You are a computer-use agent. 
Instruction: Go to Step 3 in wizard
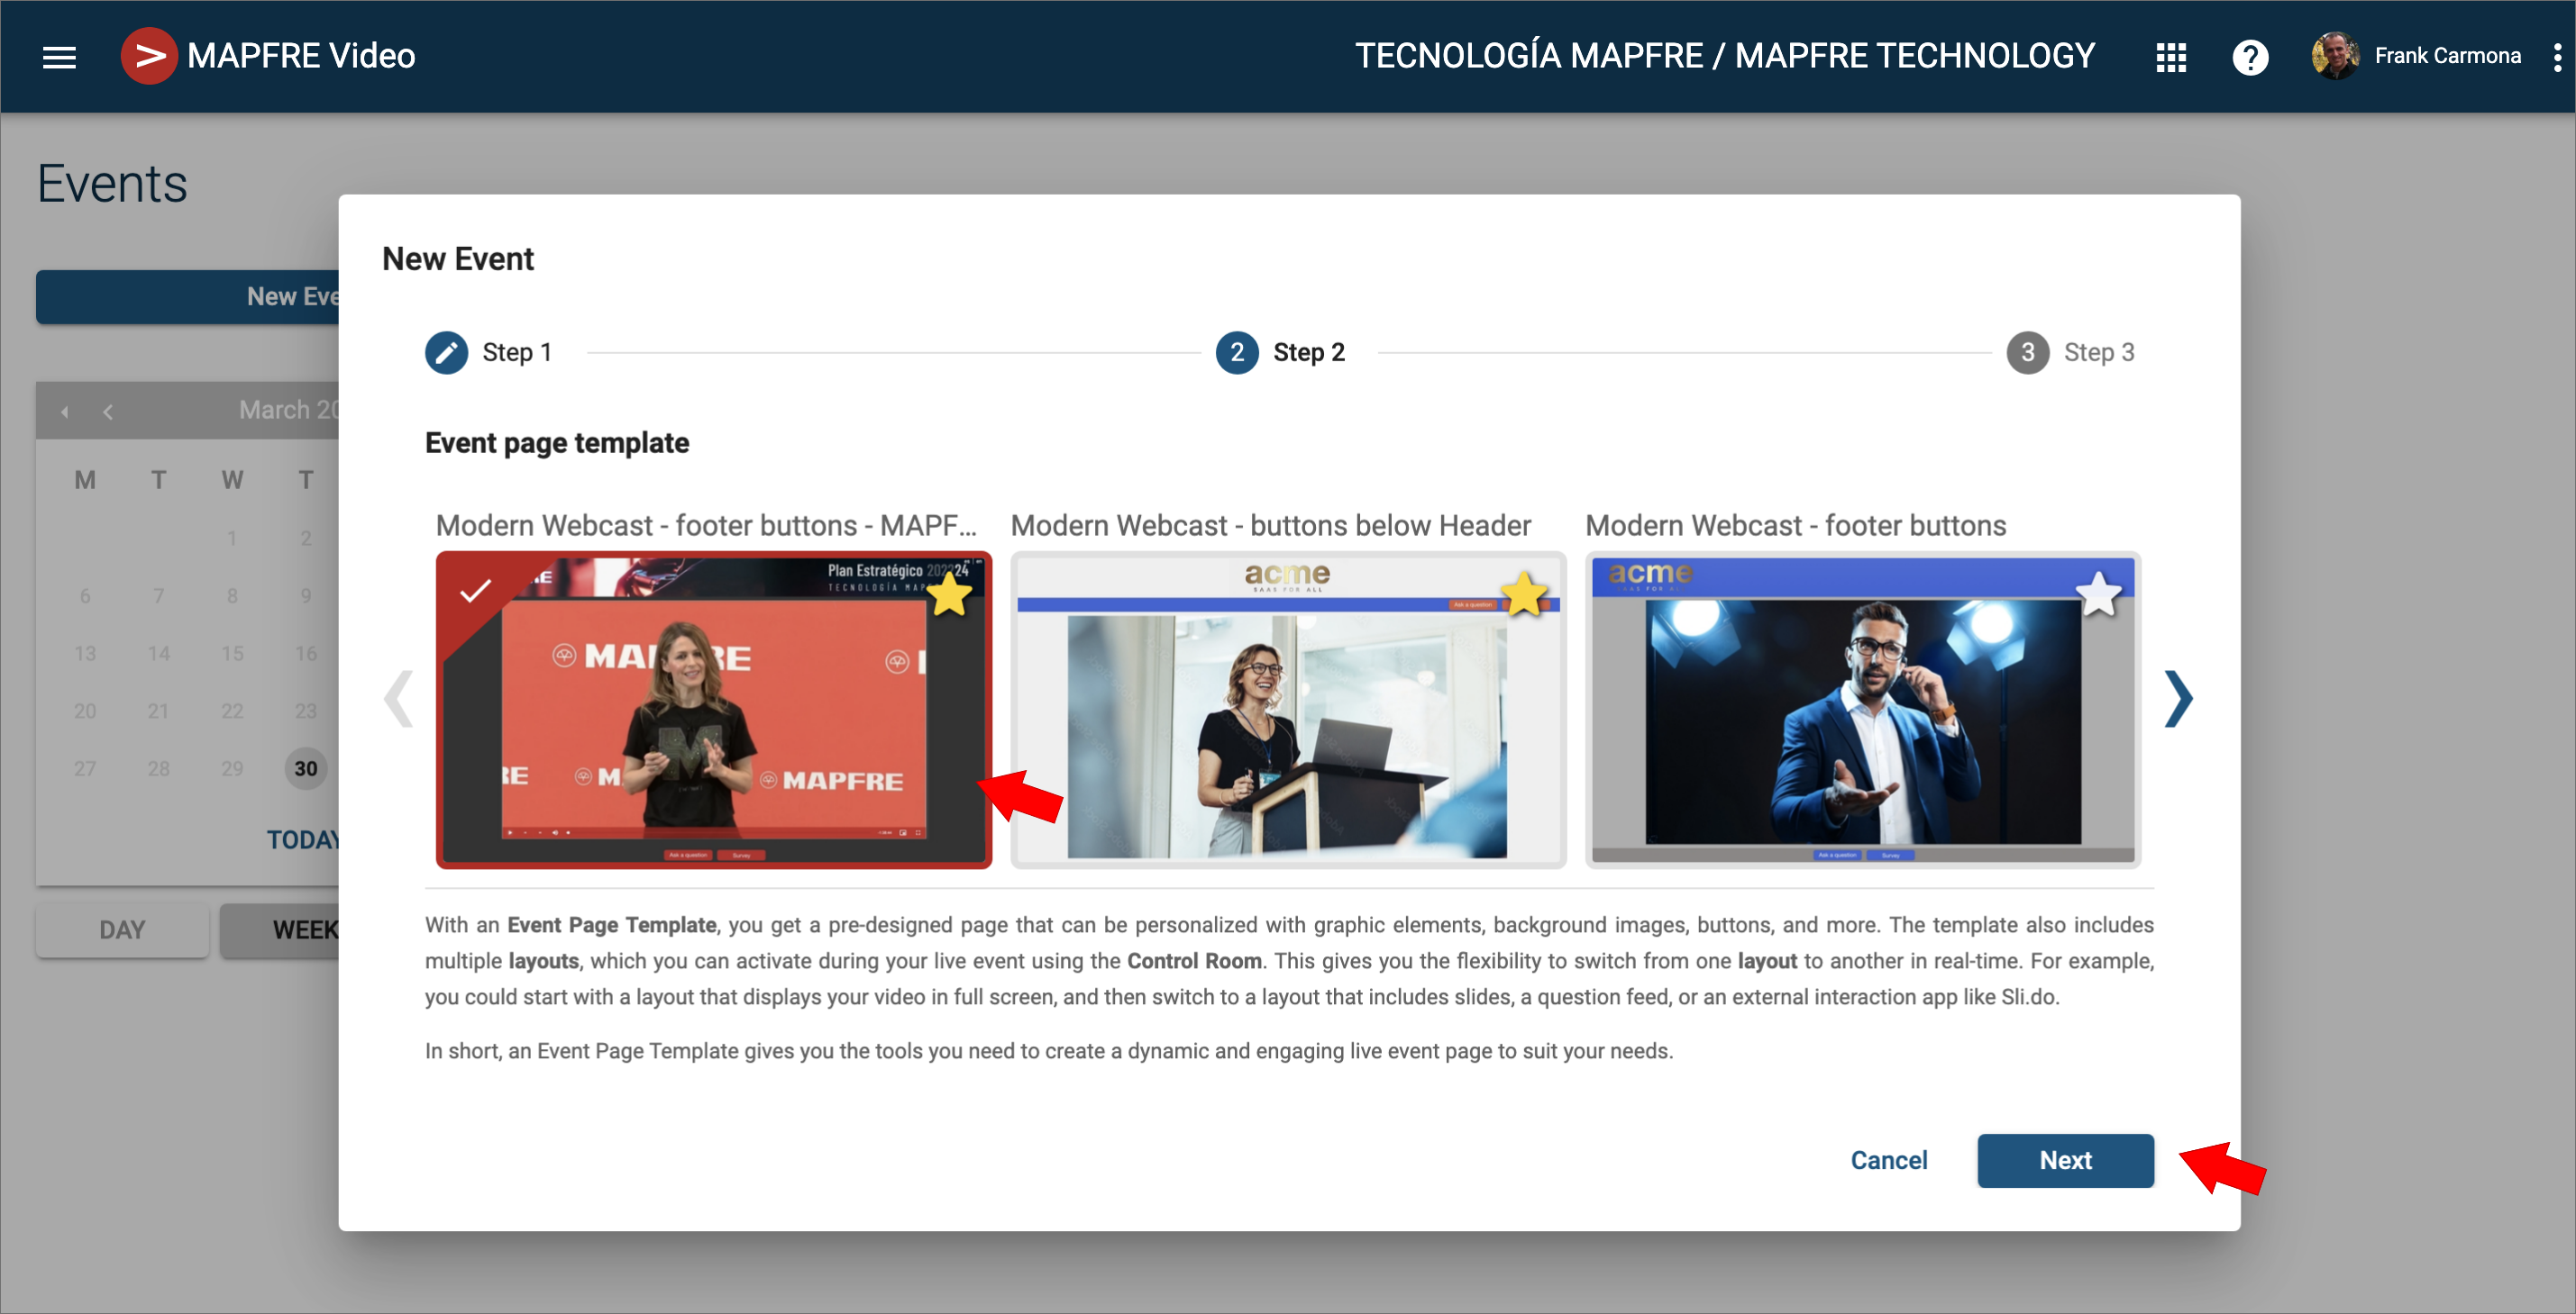(2027, 352)
